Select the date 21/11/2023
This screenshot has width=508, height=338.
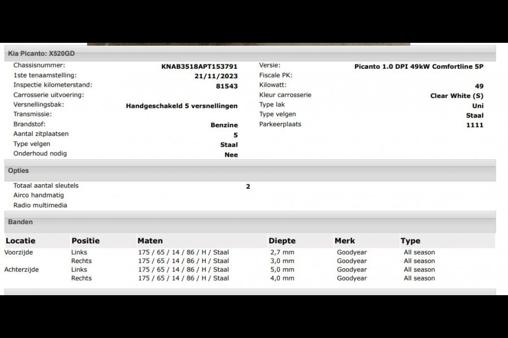point(216,76)
